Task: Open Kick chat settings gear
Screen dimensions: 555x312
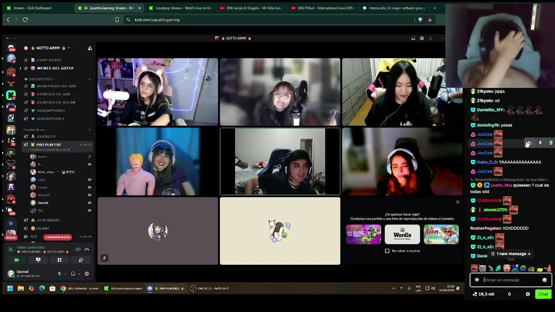Action: click(x=528, y=294)
